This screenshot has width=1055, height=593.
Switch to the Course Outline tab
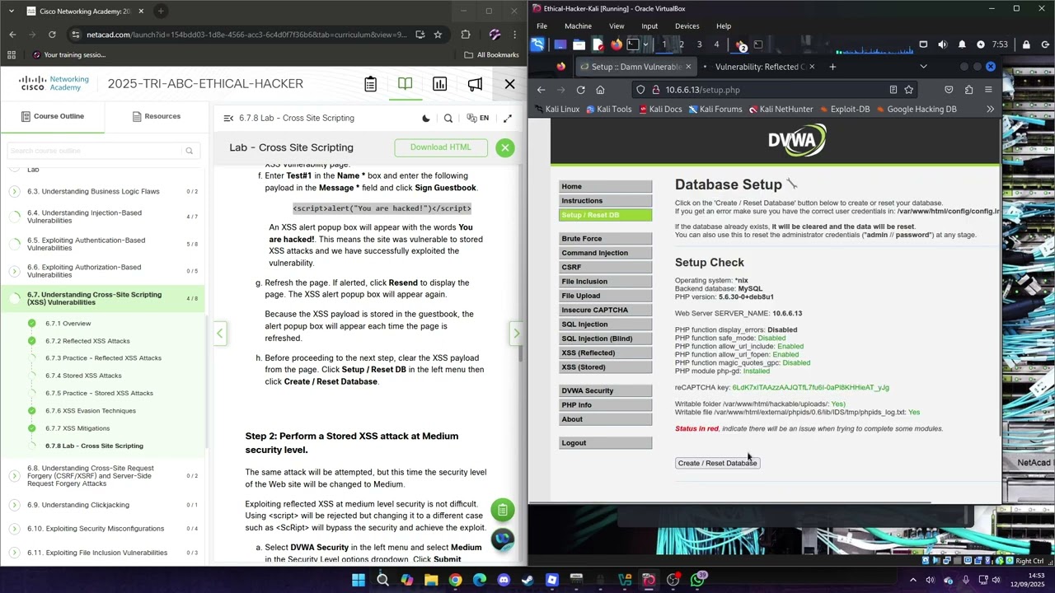point(52,116)
